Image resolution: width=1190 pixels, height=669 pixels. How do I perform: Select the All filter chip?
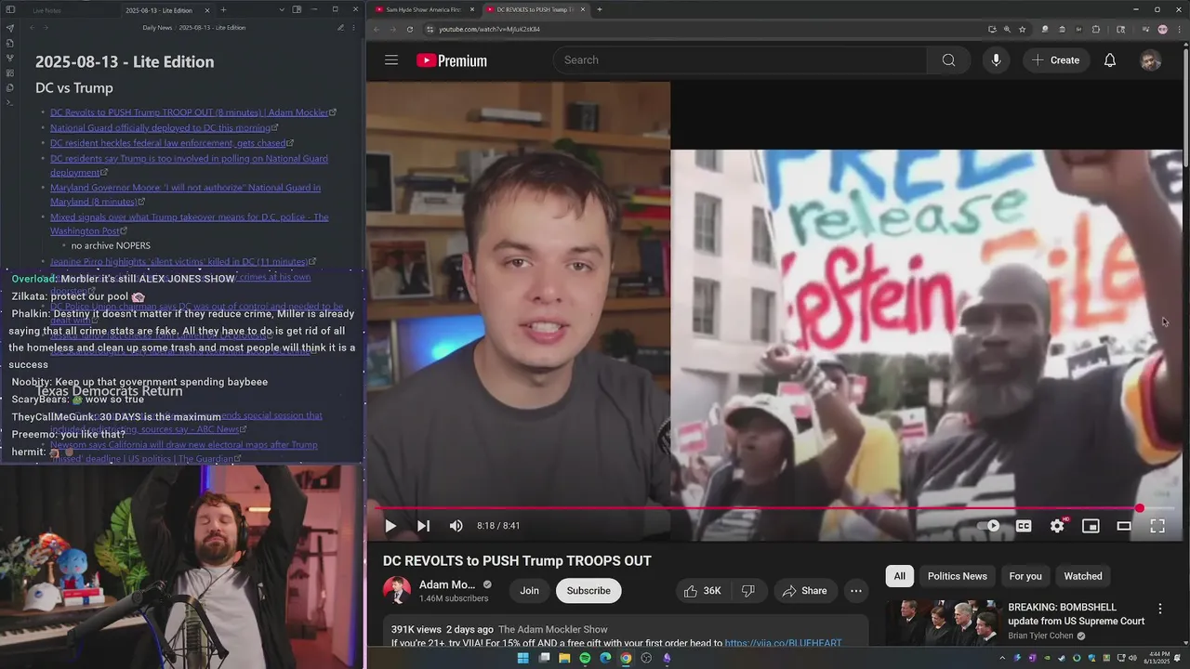coord(900,576)
